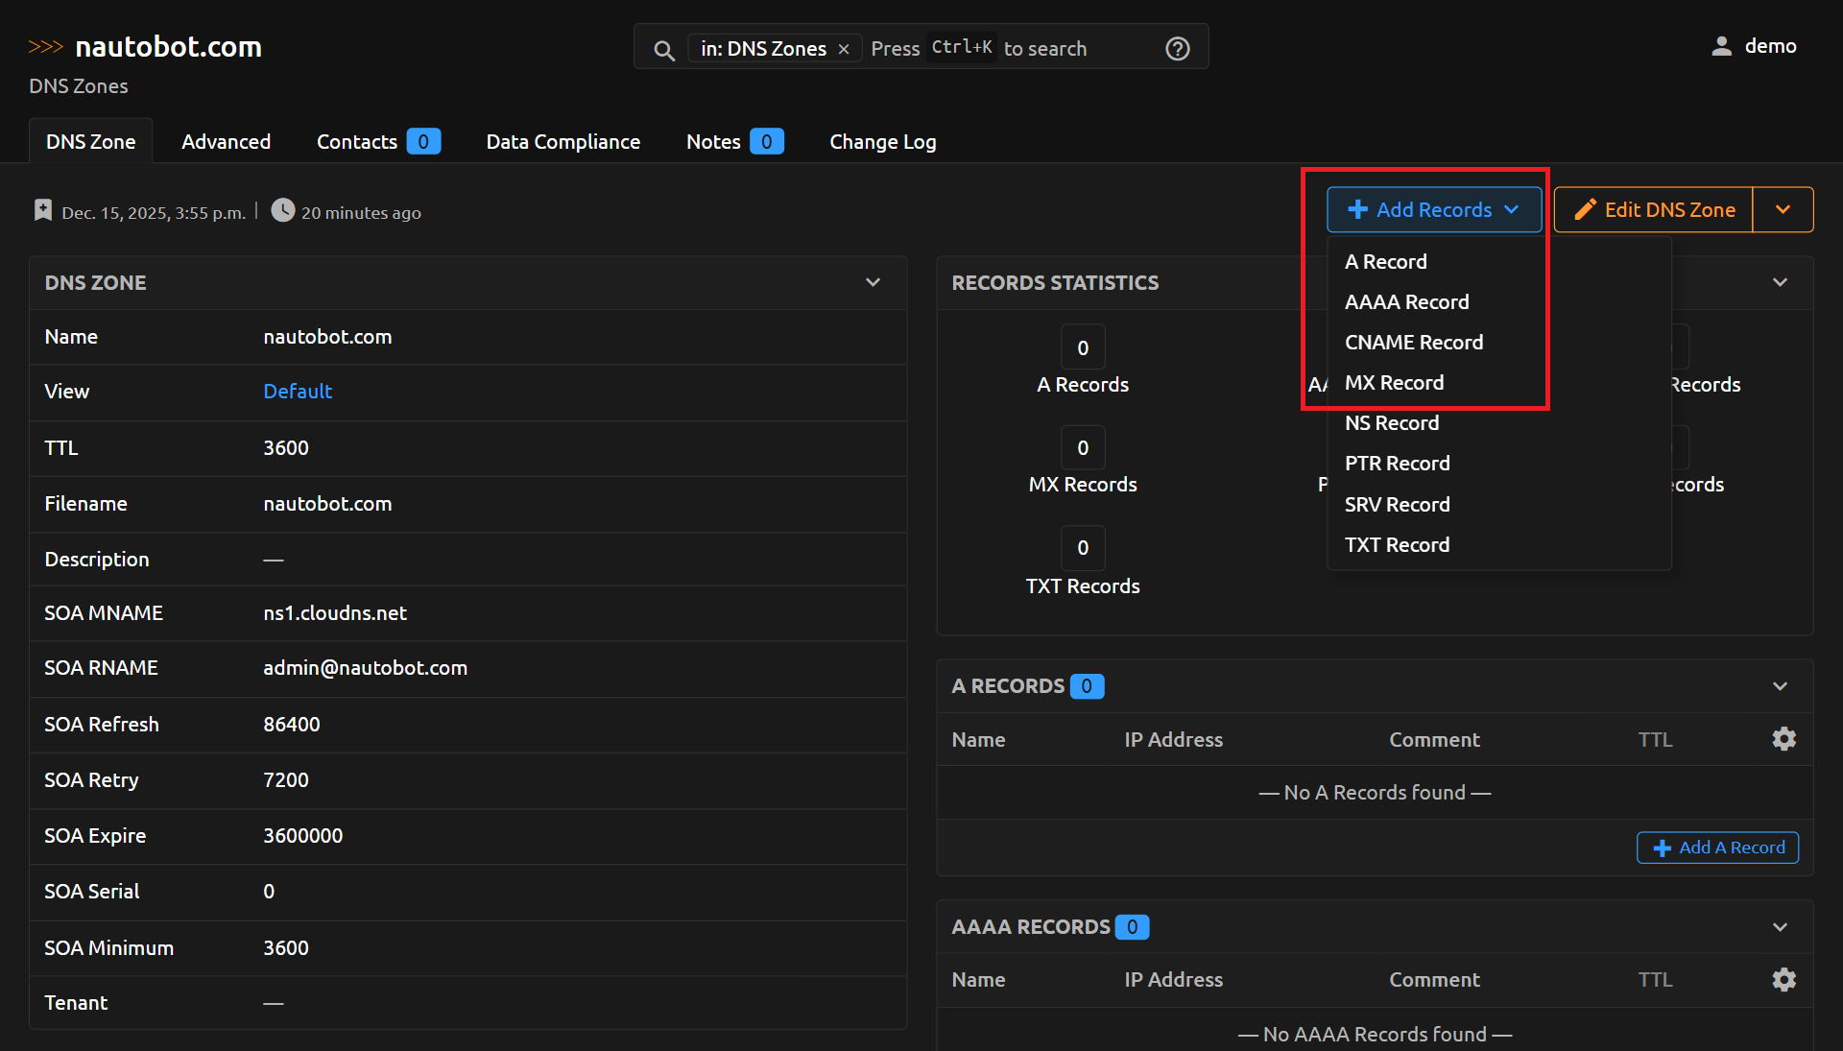Collapse the AAAA Records panel
1843x1051 pixels.
tap(1780, 927)
